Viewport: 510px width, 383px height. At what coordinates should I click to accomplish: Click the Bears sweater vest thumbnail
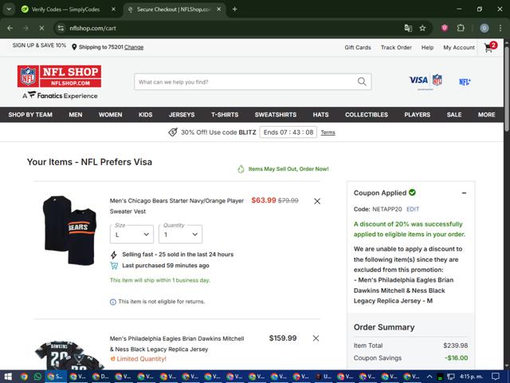click(x=70, y=231)
